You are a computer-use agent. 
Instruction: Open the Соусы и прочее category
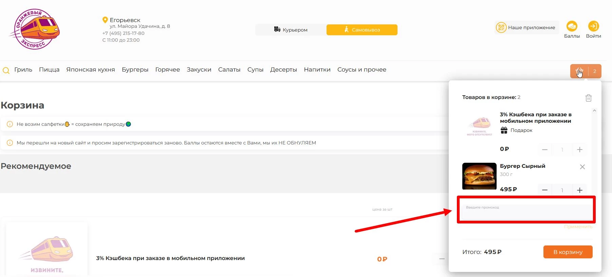tap(362, 70)
